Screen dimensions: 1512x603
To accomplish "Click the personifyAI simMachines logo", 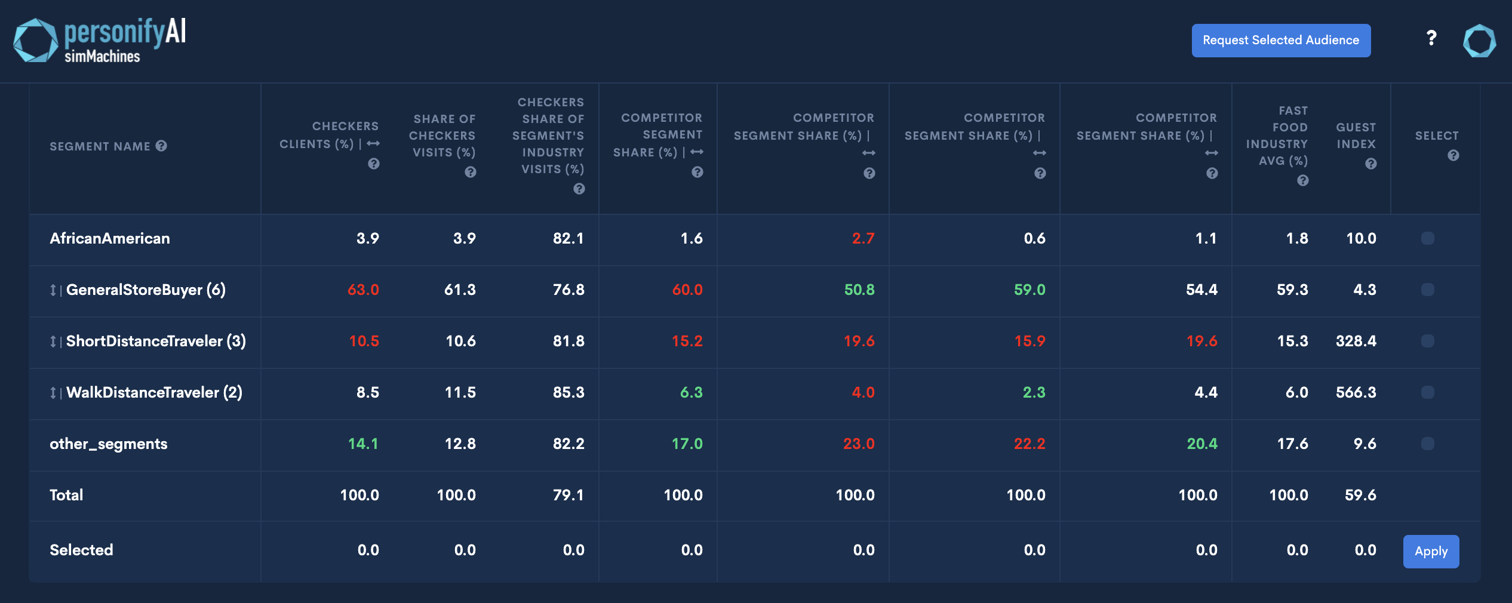I will coord(100,40).
